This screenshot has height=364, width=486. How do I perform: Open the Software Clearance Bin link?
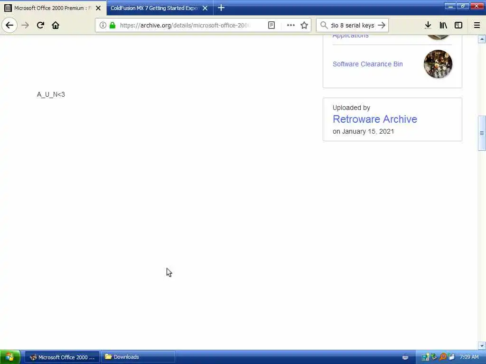coord(368,64)
